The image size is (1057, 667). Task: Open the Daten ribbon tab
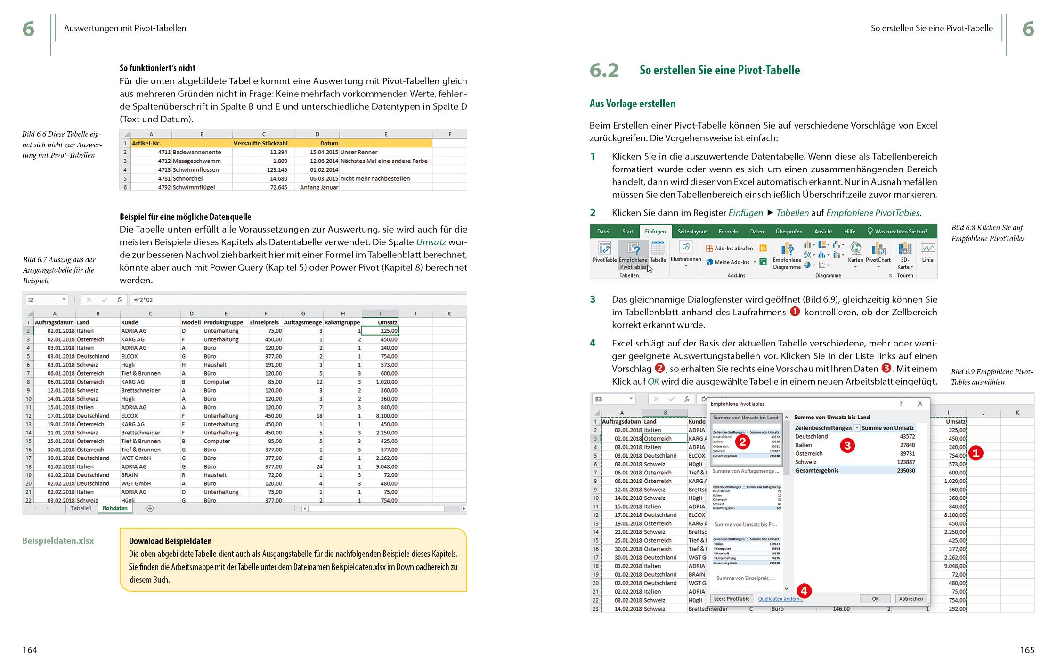pos(757,232)
